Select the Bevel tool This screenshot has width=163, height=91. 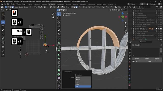[x=59, y=59]
